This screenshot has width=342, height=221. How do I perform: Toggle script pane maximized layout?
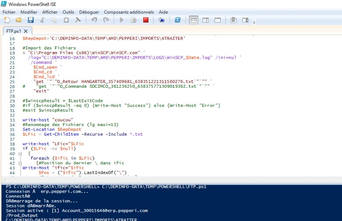tap(218, 20)
